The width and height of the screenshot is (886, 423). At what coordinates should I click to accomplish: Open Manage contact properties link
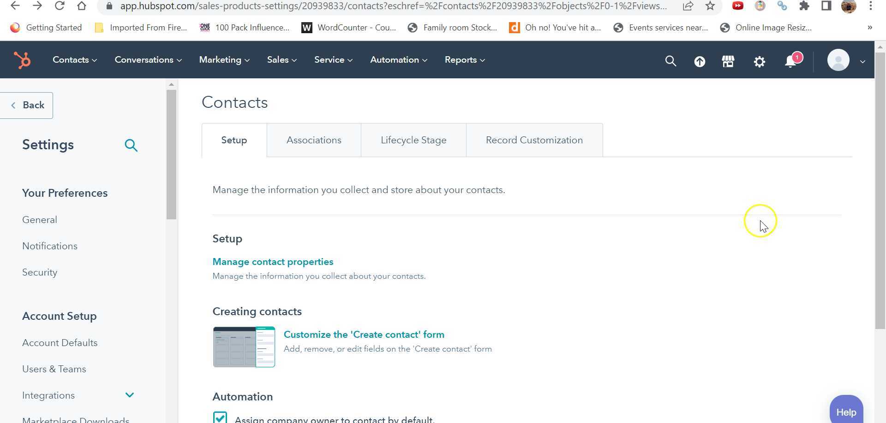pyautogui.click(x=273, y=261)
